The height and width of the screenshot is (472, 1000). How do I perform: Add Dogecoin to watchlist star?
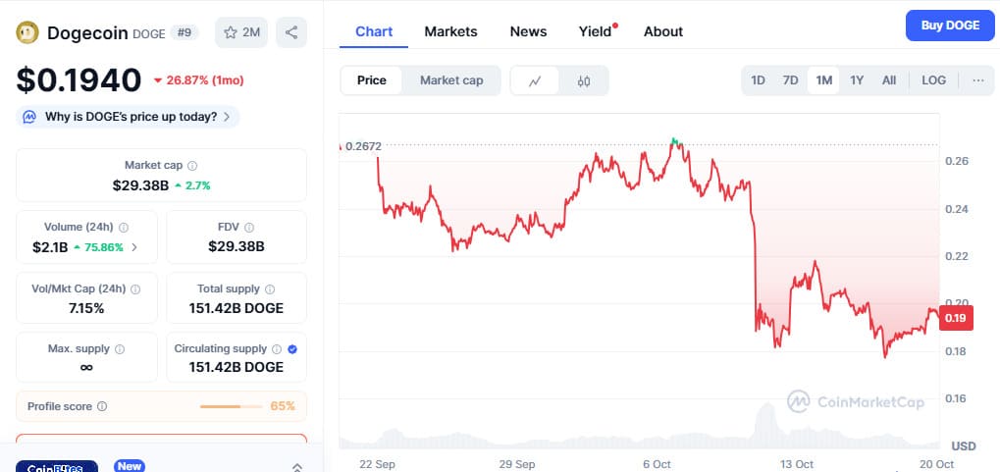[x=232, y=32]
